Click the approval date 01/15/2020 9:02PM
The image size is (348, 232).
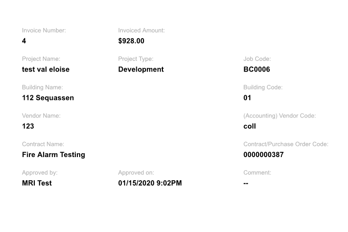150,184
